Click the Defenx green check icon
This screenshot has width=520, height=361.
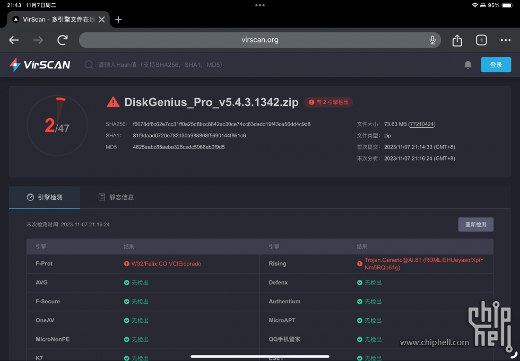coord(360,283)
